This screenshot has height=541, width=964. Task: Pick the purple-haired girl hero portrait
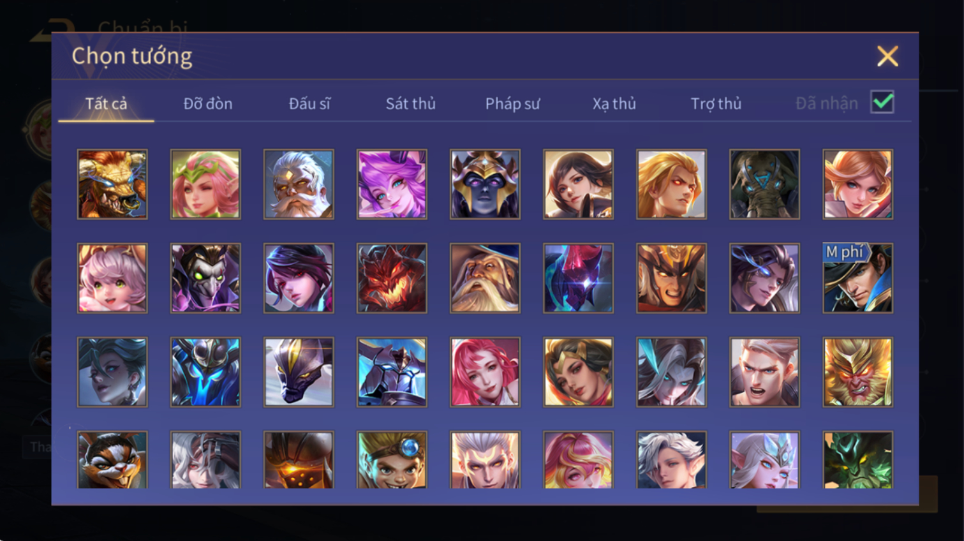392,184
